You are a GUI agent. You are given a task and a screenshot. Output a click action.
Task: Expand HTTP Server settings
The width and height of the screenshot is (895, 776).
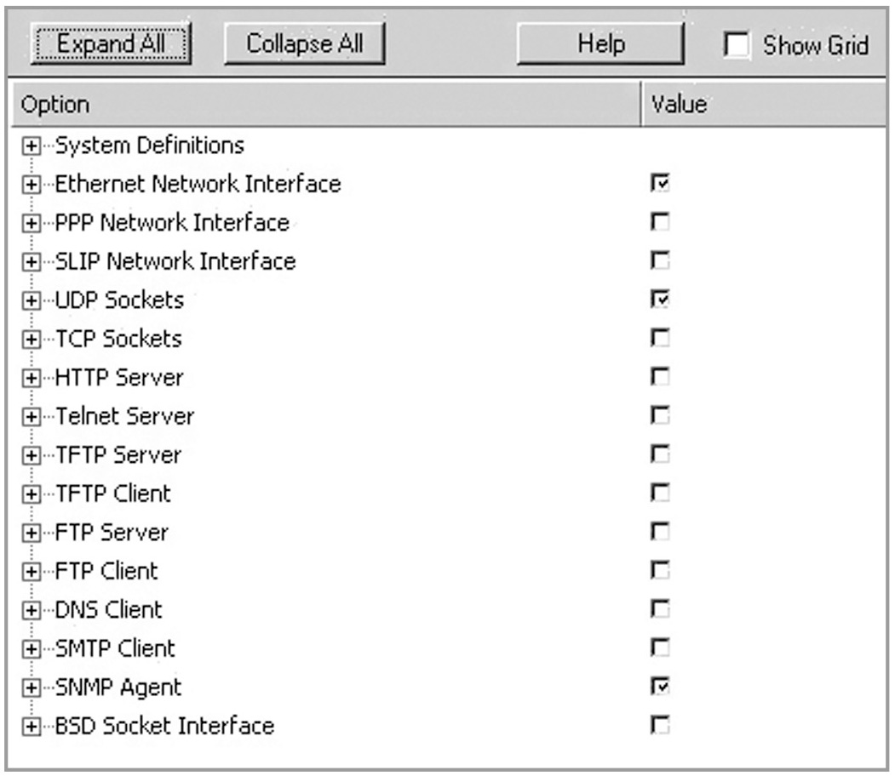tap(31, 377)
